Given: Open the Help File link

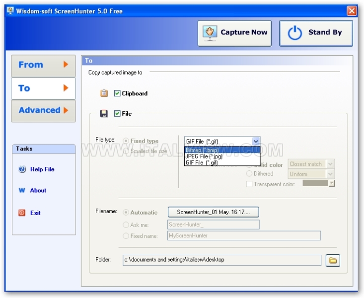Looking at the screenshot, I should tap(42, 169).
